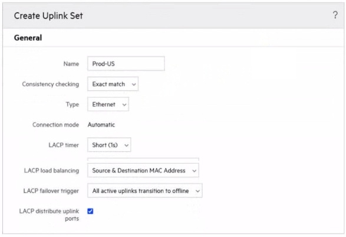
Task: Expand the Type dropdown showing Ethernet
Action: click(108, 104)
